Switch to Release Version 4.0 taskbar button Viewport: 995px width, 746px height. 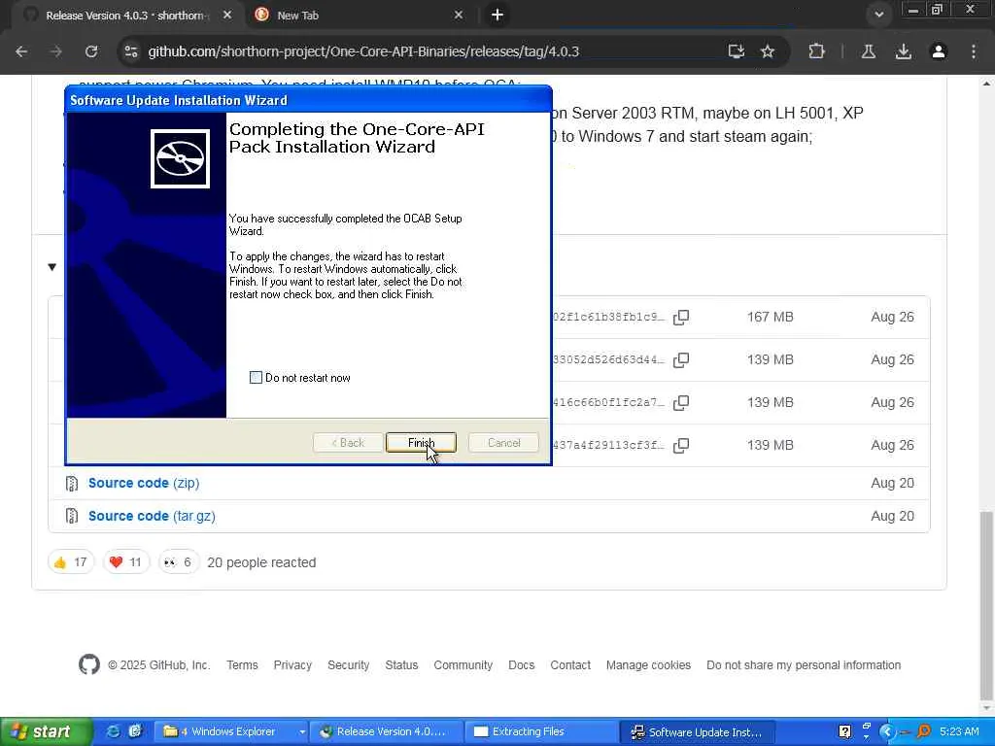pos(387,732)
